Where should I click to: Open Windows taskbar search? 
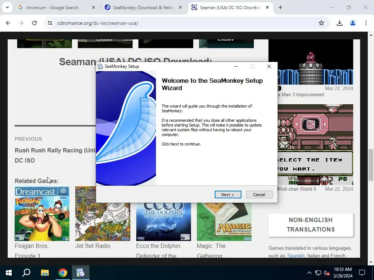point(26,273)
